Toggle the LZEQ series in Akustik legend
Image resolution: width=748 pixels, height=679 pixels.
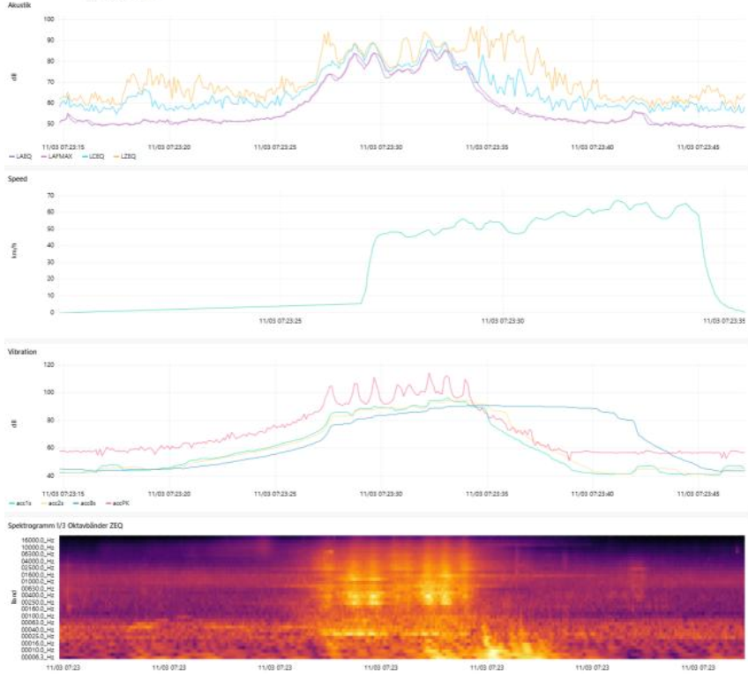click(x=126, y=156)
